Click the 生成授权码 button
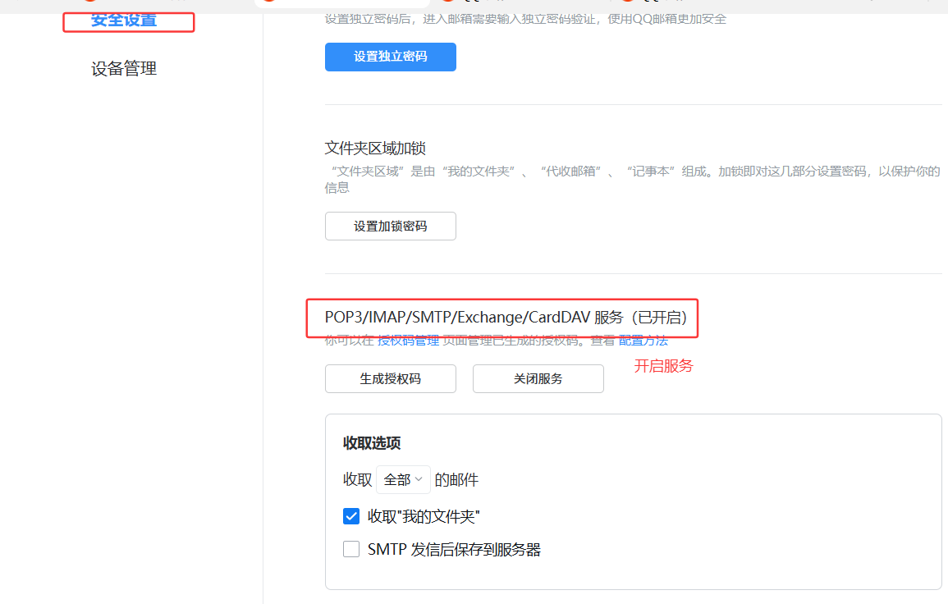The width and height of the screenshot is (948, 604). pyautogui.click(x=391, y=378)
